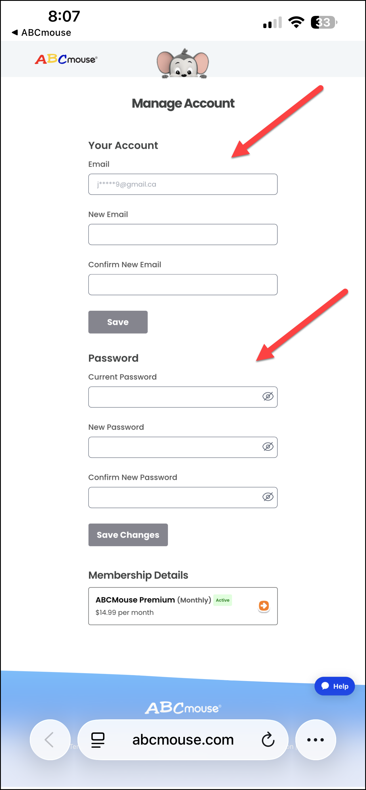The width and height of the screenshot is (366, 790).
Task: Click the New Email input field
Action: pyautogui.click(x=183, y=234)
